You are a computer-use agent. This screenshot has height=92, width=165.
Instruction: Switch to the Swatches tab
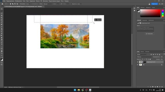click(x=142, y=7)
